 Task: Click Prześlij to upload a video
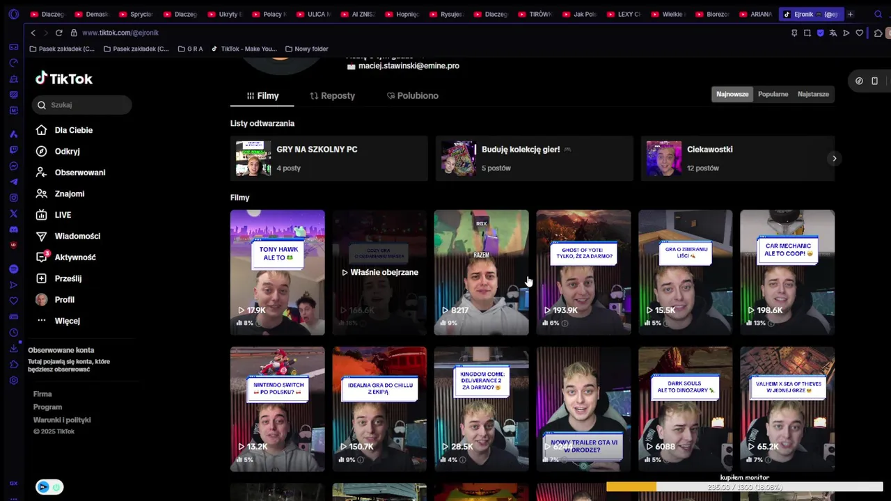coord(58,278)
